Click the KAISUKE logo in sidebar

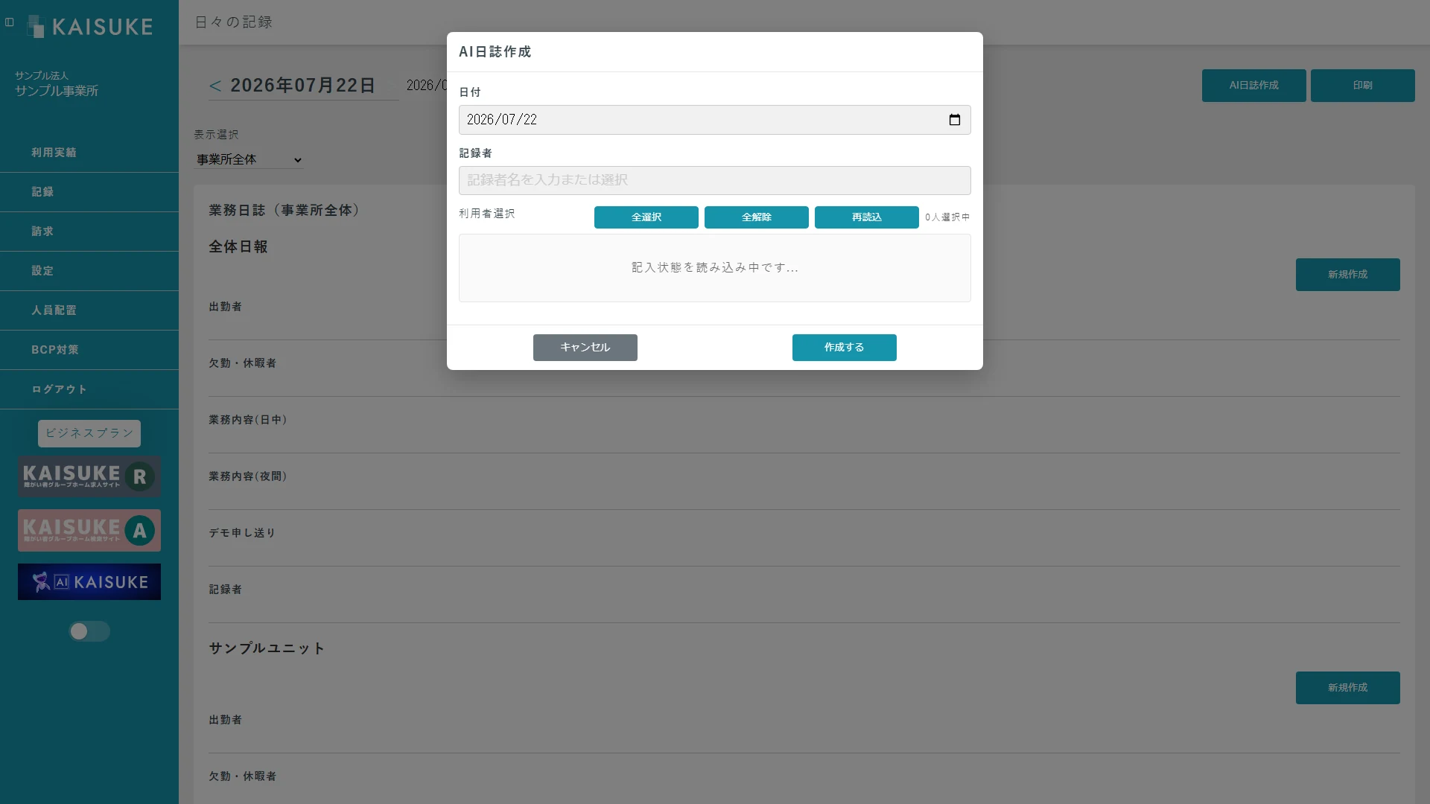89,27
